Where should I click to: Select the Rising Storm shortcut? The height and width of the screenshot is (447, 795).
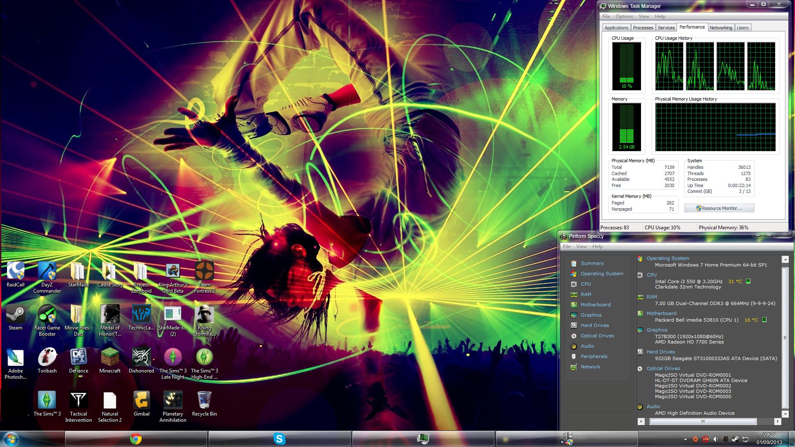204,320
